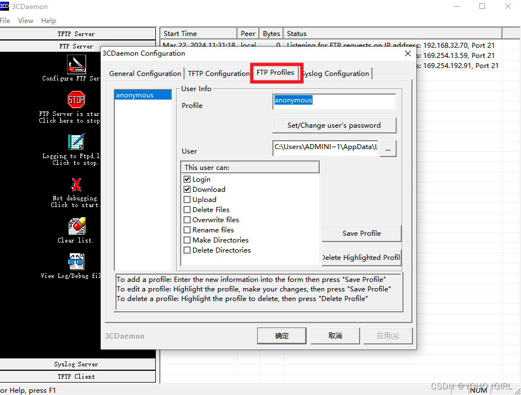
Task: Click the 取消 (Cancel) button
Action: [335, 336]
